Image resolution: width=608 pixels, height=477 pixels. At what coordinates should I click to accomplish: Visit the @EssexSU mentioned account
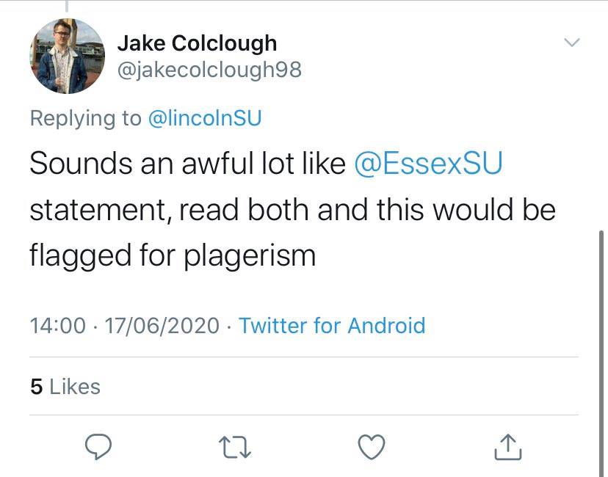pos(428,163)
